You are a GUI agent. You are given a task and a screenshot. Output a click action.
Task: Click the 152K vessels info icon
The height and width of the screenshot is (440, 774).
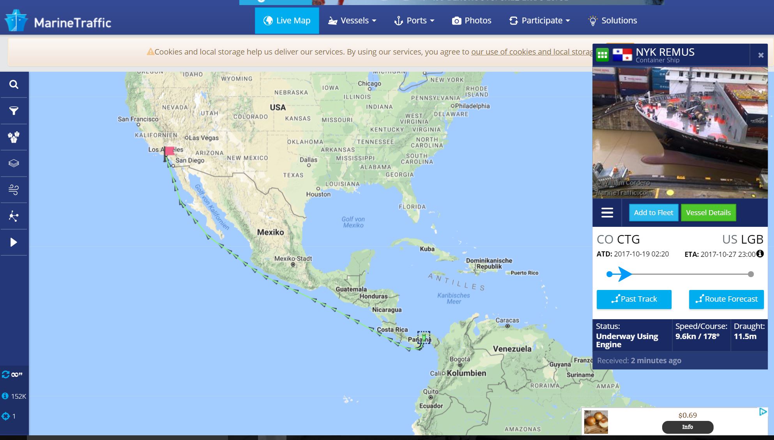pyautogui.click(x=5, y=396)
